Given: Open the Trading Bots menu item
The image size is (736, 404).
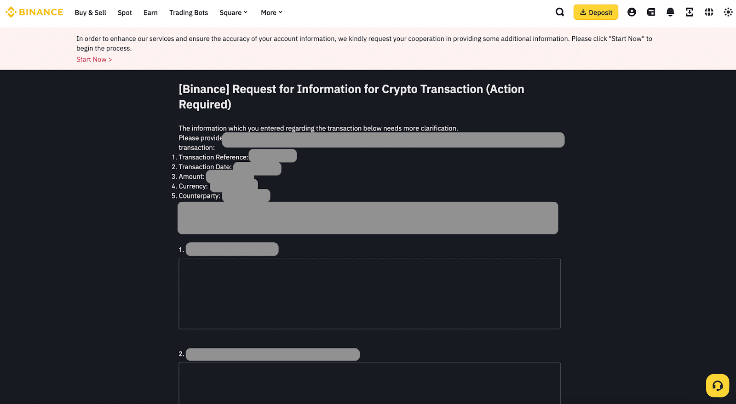Looking at the screenshot, I should click(189, 12).
